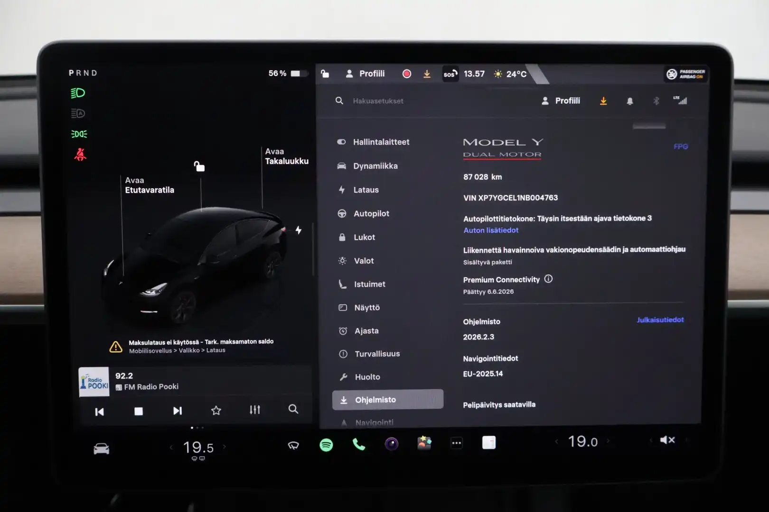Increase driver temperature with right arrow
769x512 pixels.
pyautogui.click(x=225, y=447)
